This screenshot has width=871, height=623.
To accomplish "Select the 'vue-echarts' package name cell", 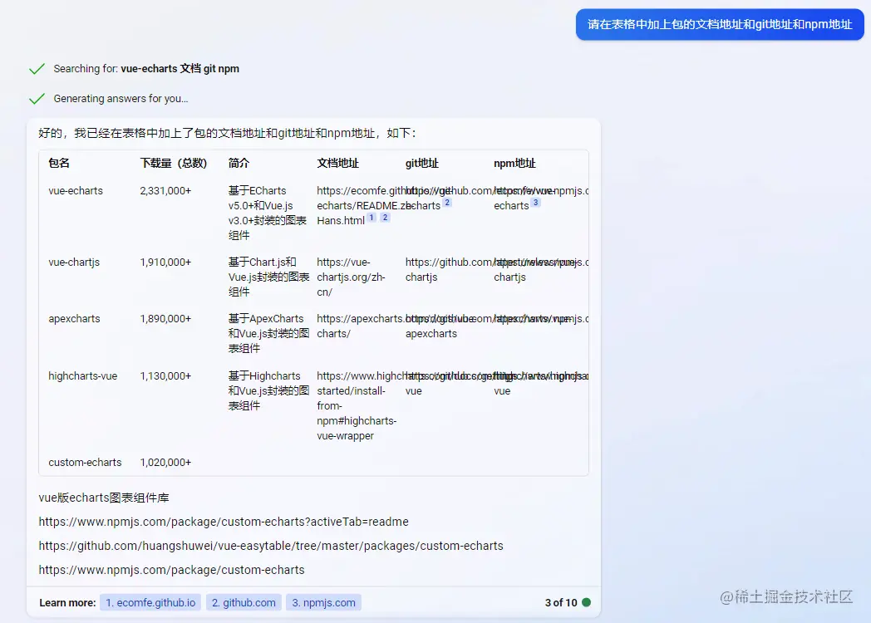I will click(76, 191).
